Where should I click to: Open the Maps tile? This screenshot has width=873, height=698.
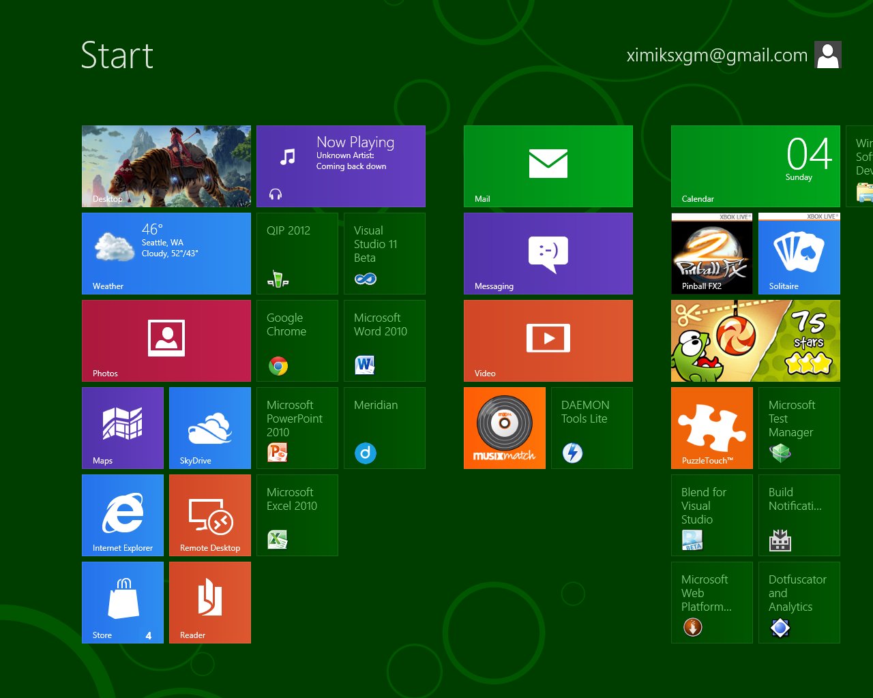(x=123, y=428)
